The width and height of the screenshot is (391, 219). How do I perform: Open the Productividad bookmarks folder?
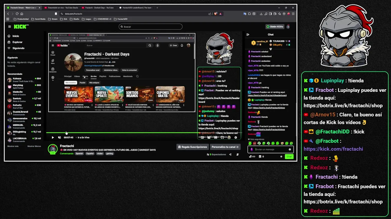click(x=21, y=19)
